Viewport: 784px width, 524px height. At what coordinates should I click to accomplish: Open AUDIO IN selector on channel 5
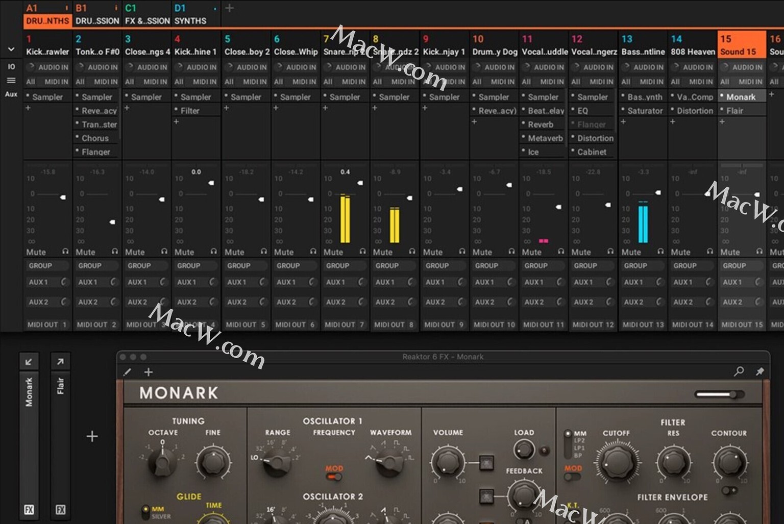tap(246, 67)
